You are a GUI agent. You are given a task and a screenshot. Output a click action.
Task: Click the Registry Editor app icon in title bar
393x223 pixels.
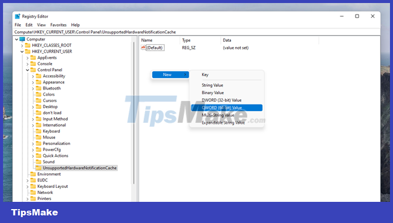click(18, 16)
